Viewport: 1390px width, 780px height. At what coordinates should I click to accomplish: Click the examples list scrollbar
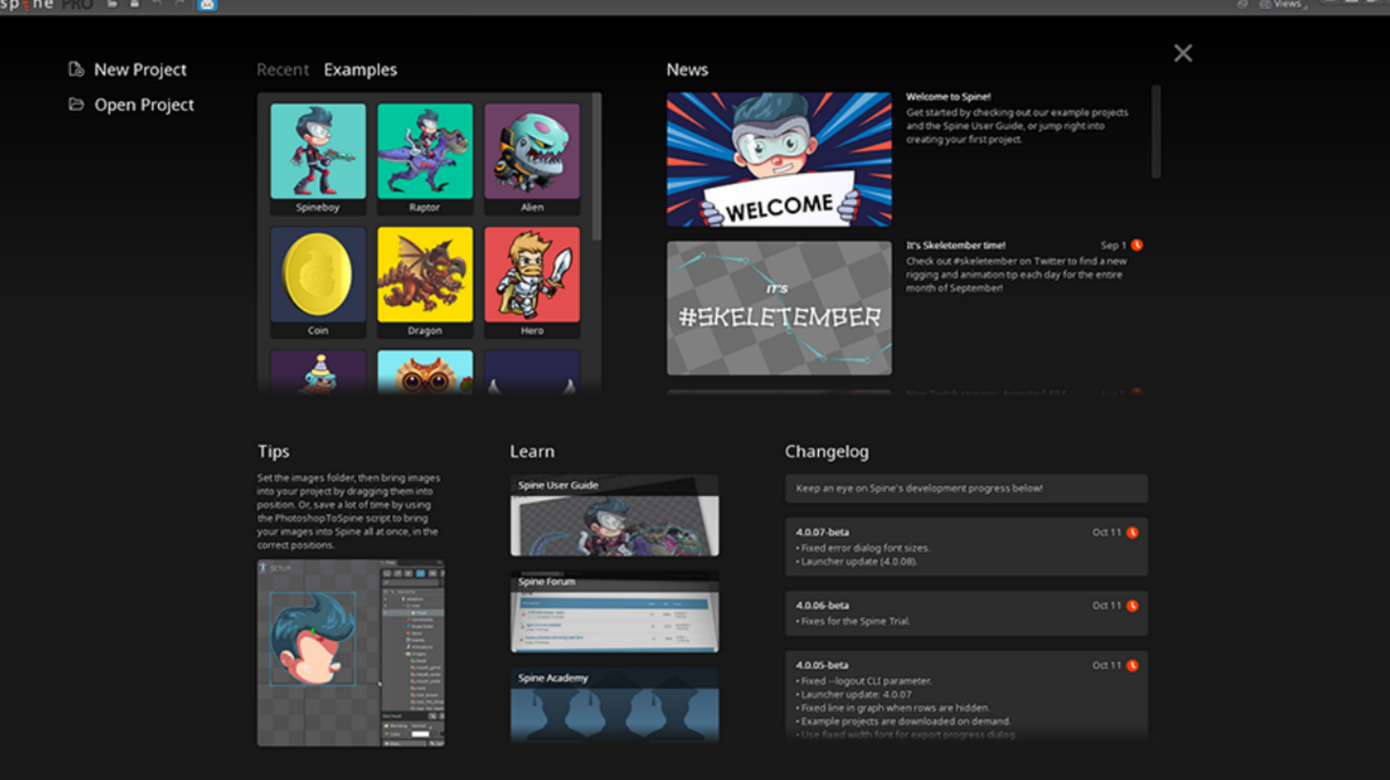click(x=597, y=166)
